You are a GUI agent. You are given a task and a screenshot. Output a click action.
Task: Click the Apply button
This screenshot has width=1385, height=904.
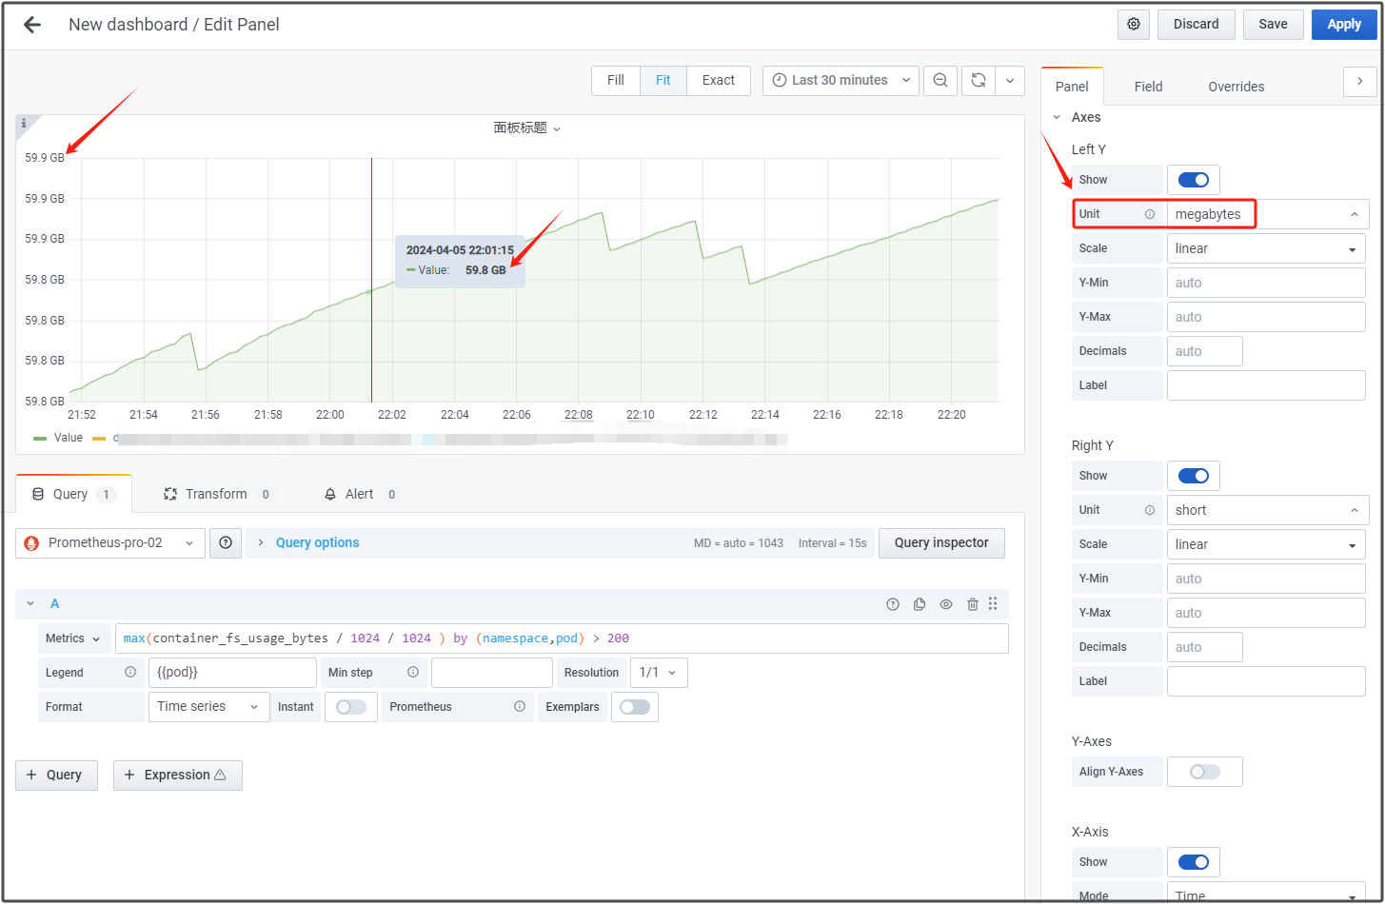(1343, 25)
